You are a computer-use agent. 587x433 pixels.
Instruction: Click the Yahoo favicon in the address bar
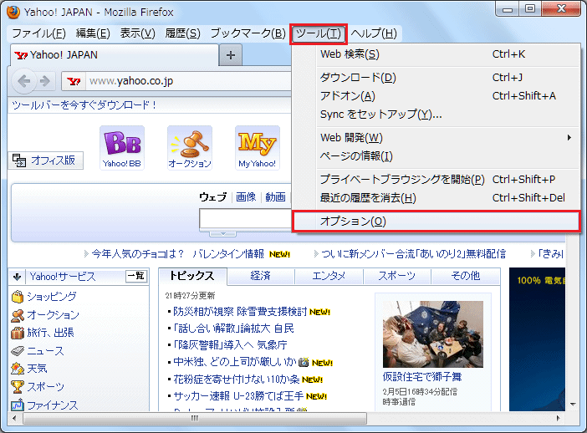[74, 81]
